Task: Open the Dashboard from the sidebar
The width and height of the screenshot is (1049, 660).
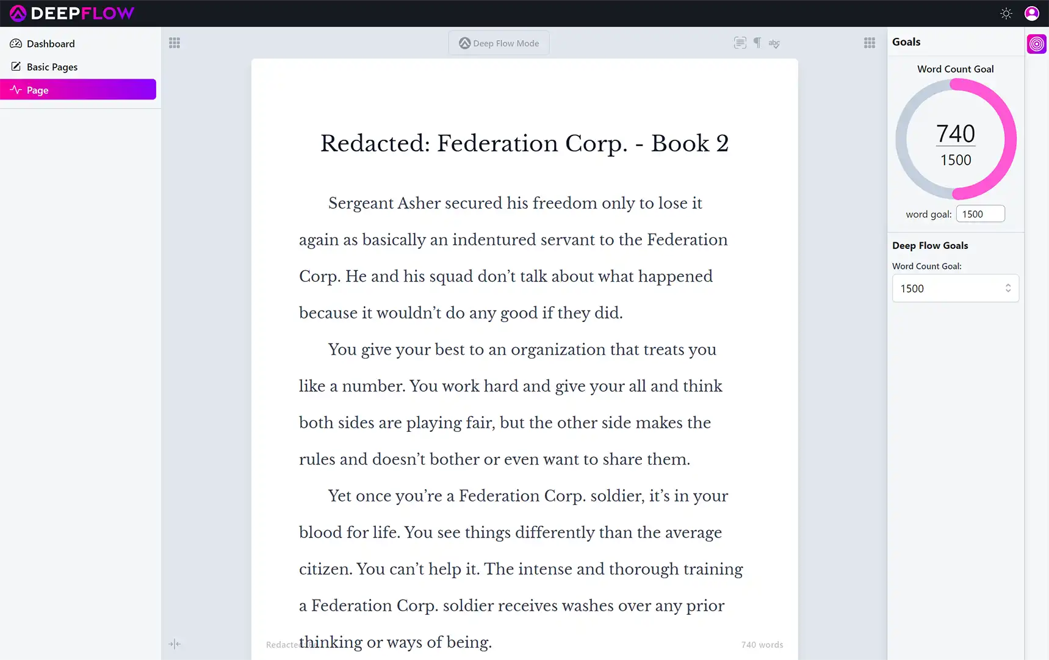Action: coord(49,43)
